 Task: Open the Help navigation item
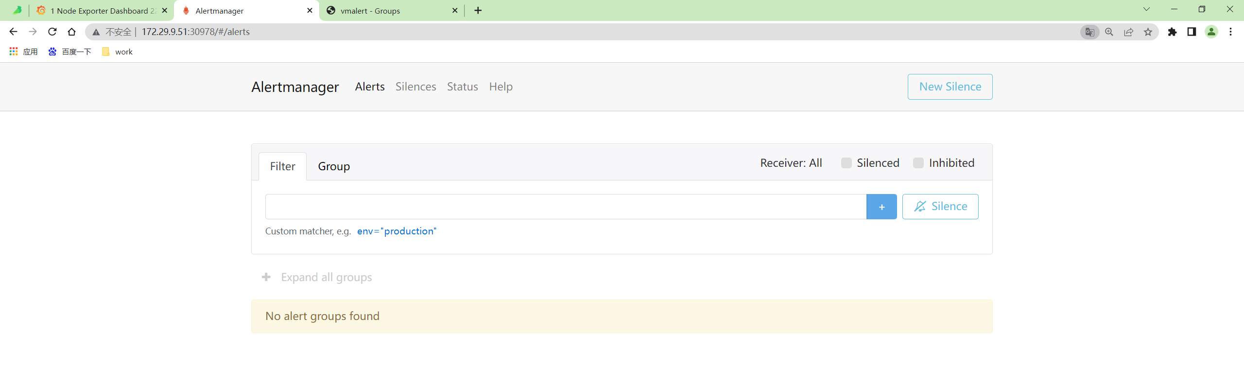(x=501, y=87)
